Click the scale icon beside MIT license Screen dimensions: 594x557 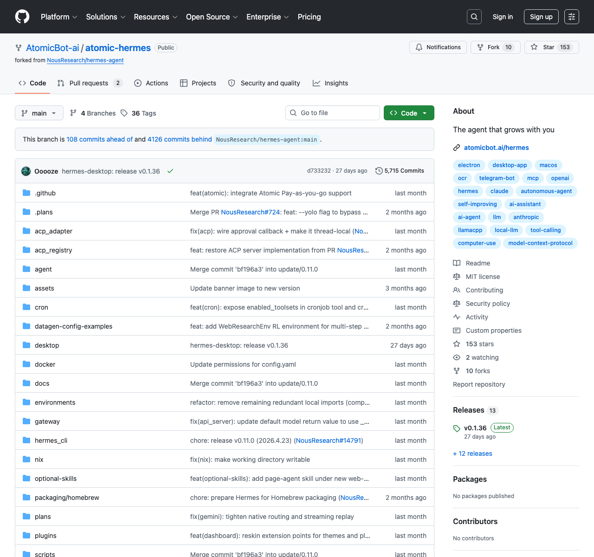pos(457,277)
